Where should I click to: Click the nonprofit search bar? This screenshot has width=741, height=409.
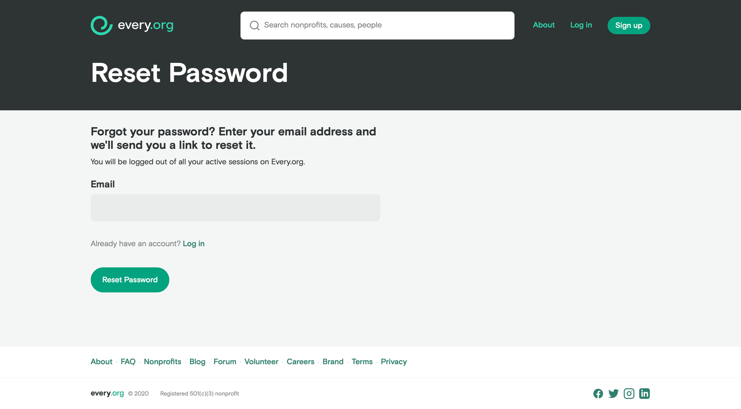[377, 25]
